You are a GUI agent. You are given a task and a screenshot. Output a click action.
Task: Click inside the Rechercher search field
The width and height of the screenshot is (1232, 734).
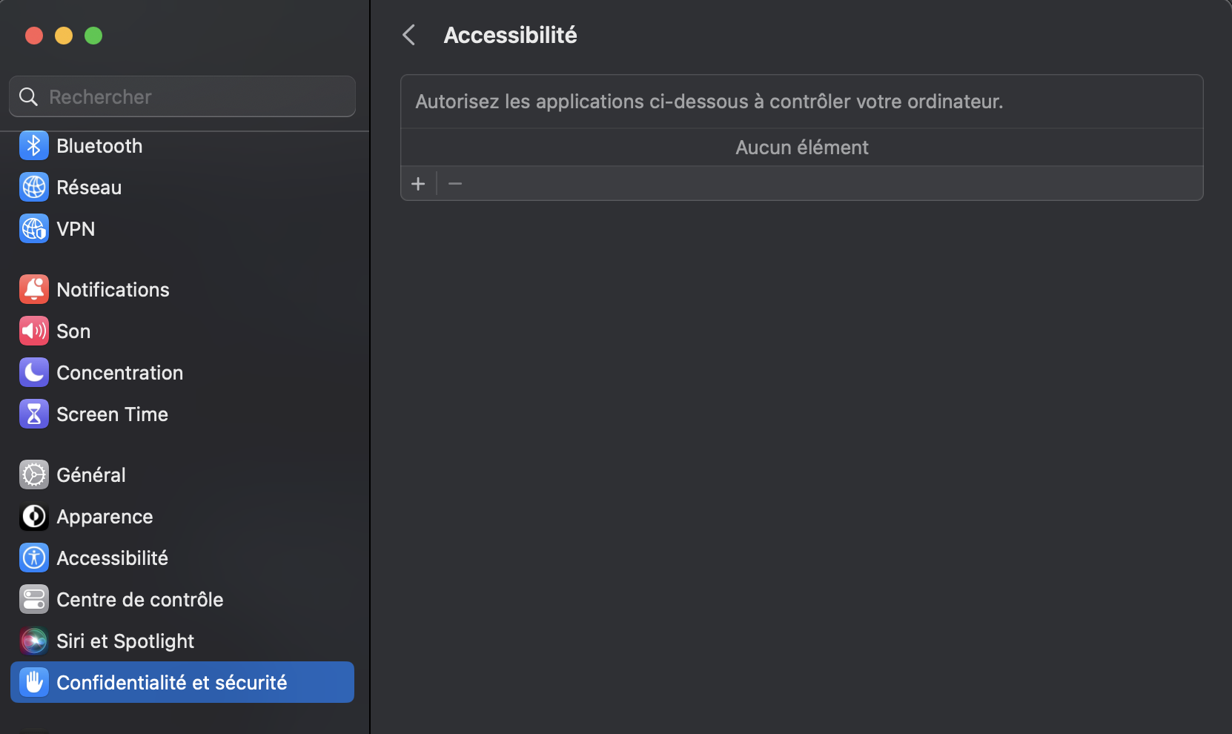182,96
